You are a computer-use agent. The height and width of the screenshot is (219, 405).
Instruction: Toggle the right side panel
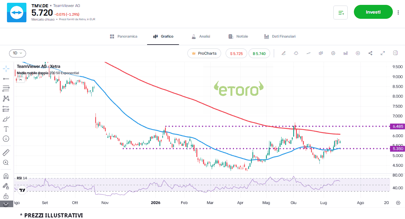click(395, 53)
